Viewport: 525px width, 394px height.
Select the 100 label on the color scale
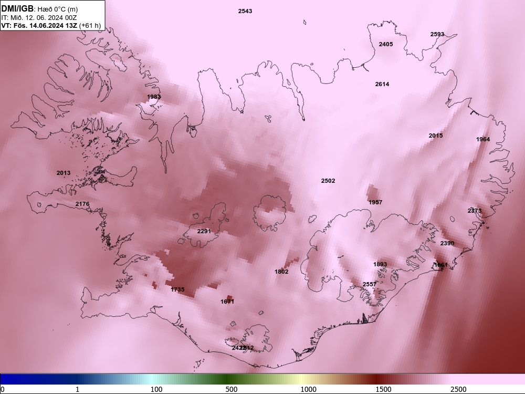pyautogui.click(x=156, y=390)
